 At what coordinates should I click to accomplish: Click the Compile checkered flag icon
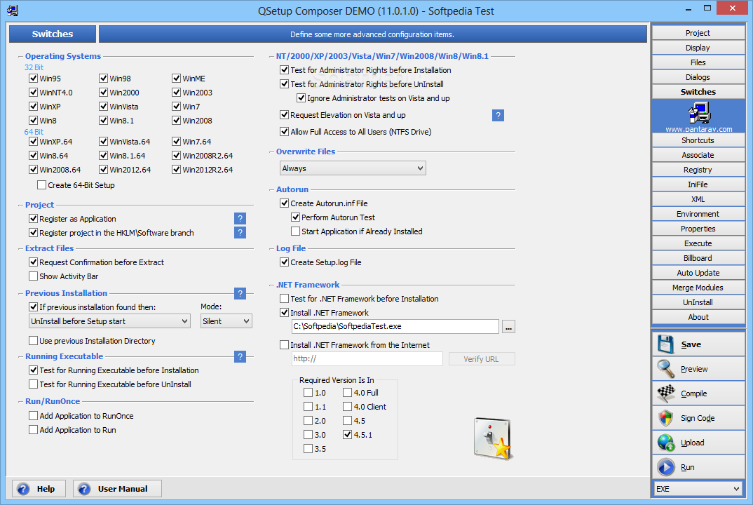tap(665, 393)
